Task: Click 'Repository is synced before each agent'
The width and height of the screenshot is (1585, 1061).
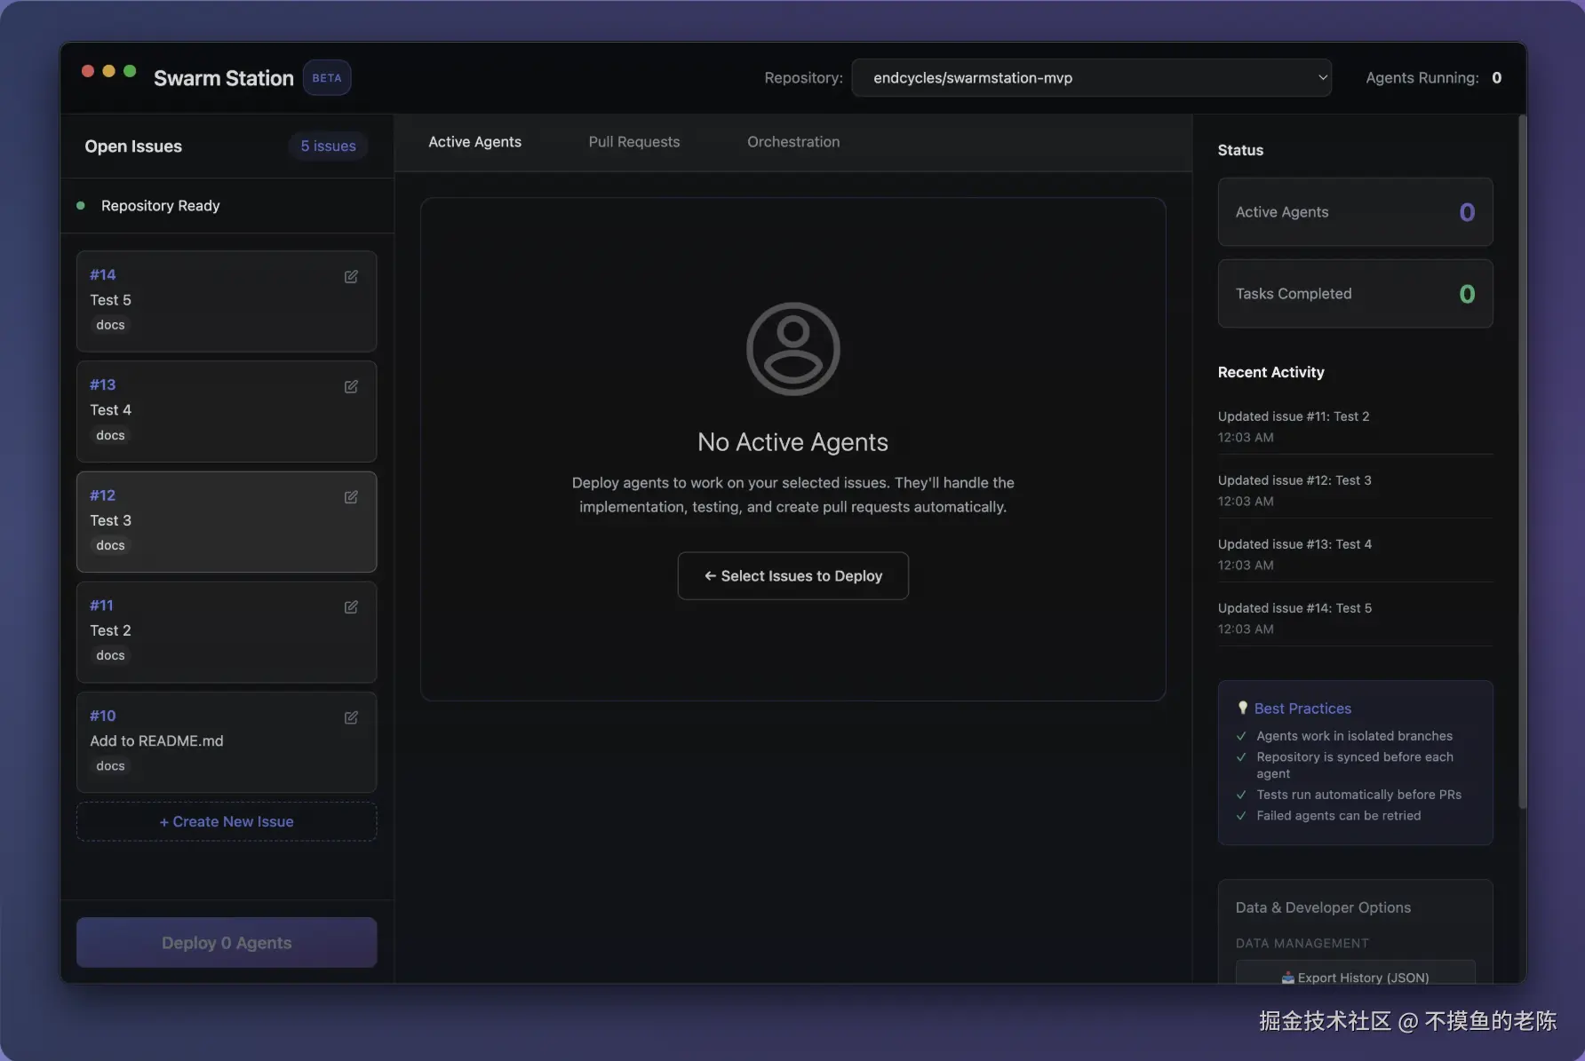Action: [1355, 765]
